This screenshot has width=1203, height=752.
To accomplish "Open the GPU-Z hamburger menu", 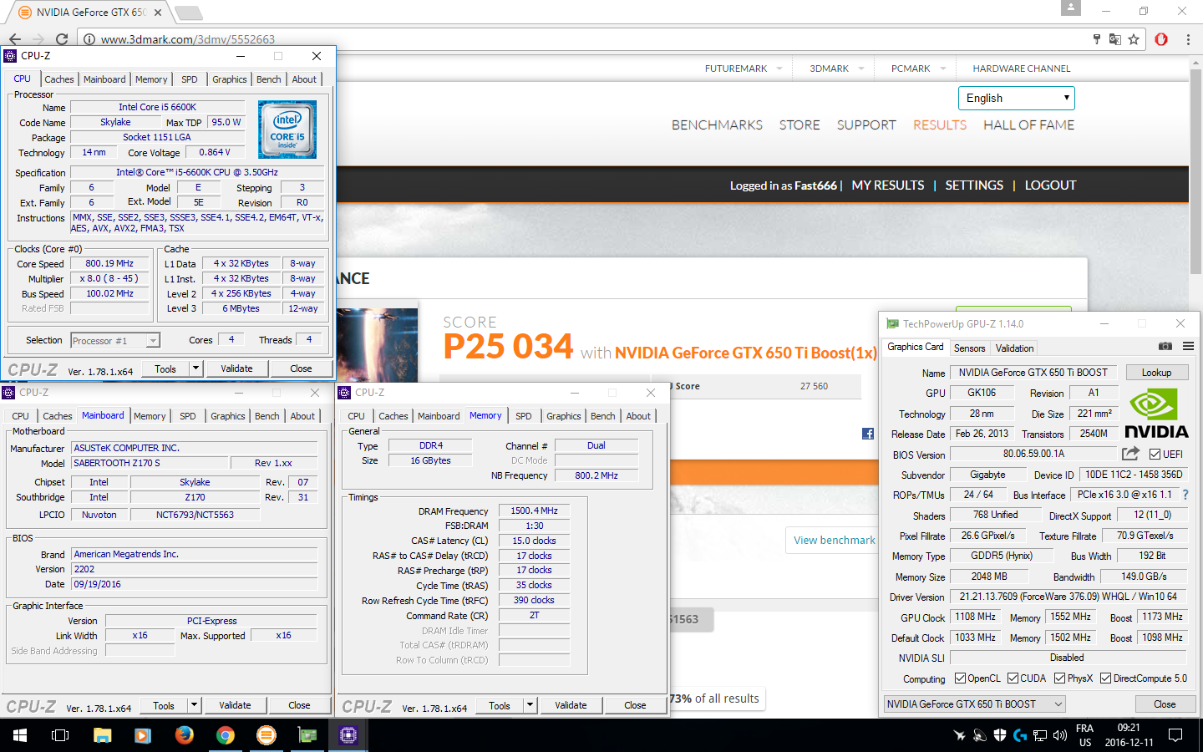I will coord(1188,346).
